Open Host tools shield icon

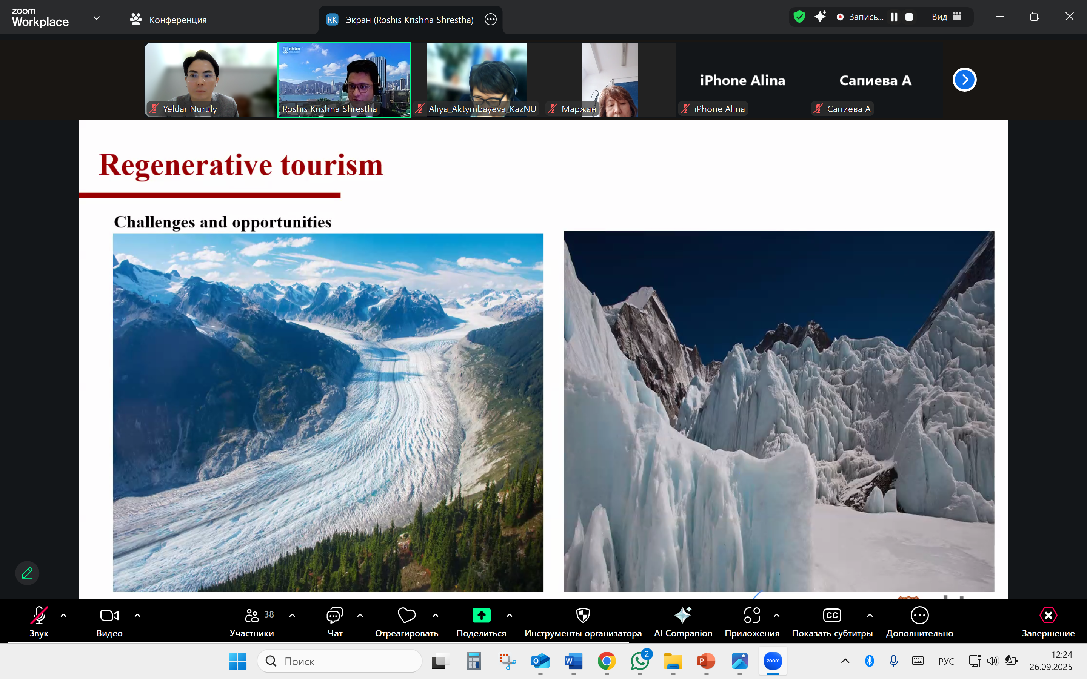[x=583, y=622]
